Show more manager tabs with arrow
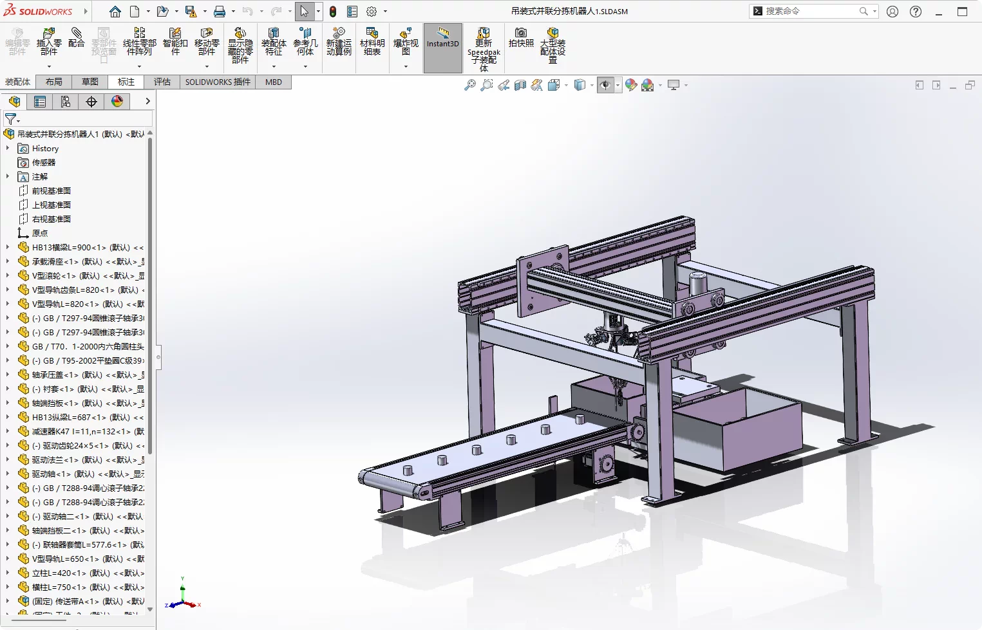Image resolution: width=982 pixels, height=630 pixels. 147,102
